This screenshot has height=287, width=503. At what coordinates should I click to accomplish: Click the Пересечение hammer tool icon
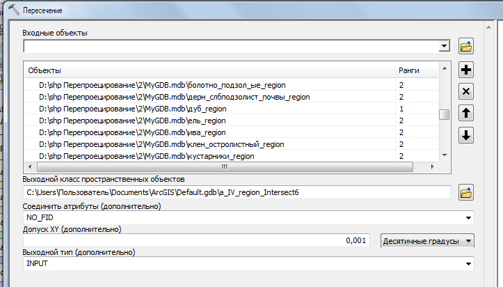click(x=13, y=10)
